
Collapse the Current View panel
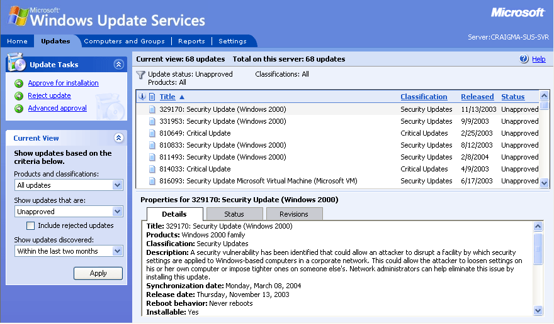[119, 138]
